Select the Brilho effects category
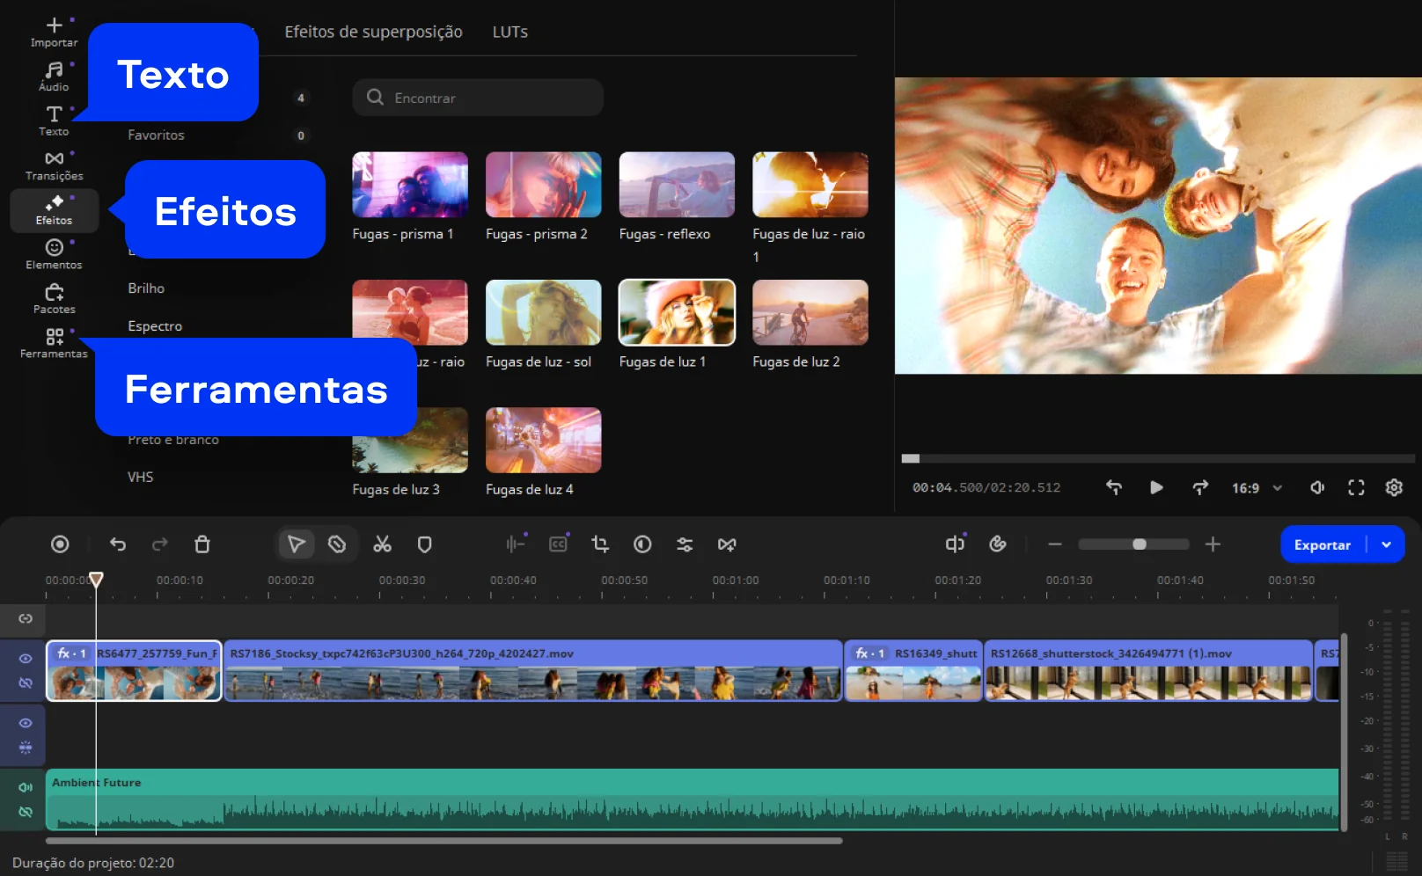This screenshot has width=1422, height=876. (x=146, y=288)
